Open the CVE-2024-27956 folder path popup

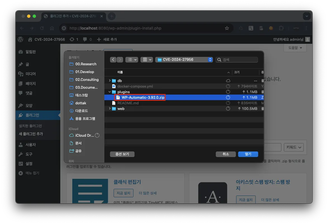[184, 59]
